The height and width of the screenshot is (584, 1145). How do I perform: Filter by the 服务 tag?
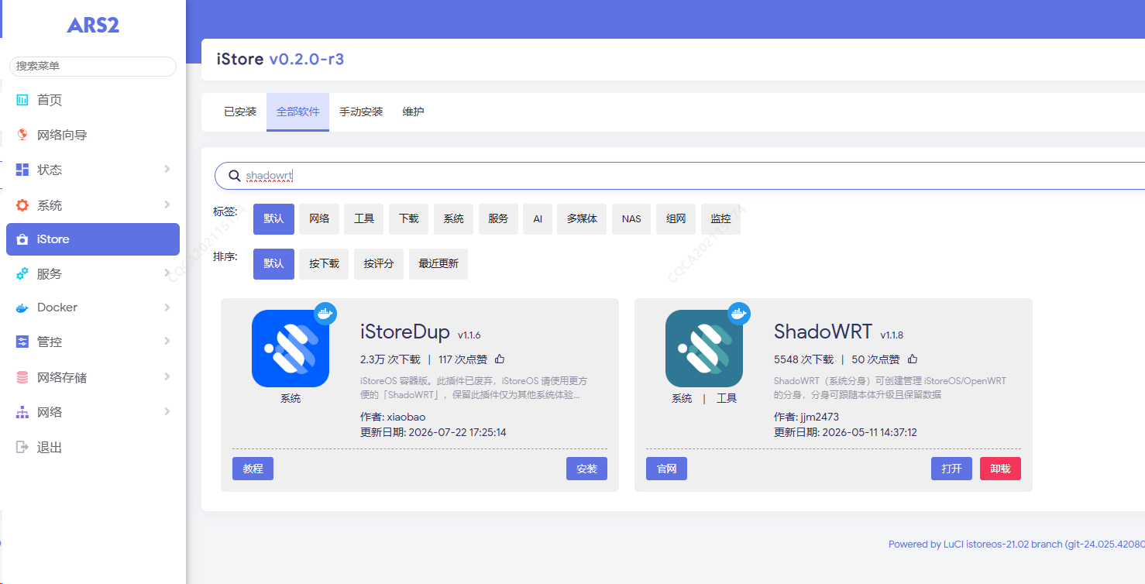click(x=498, y=218)
